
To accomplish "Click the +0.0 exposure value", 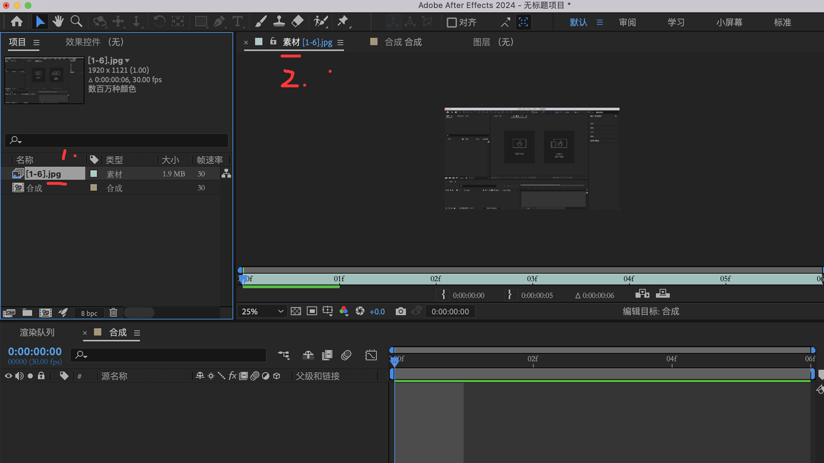I will (x=377, y=312).
